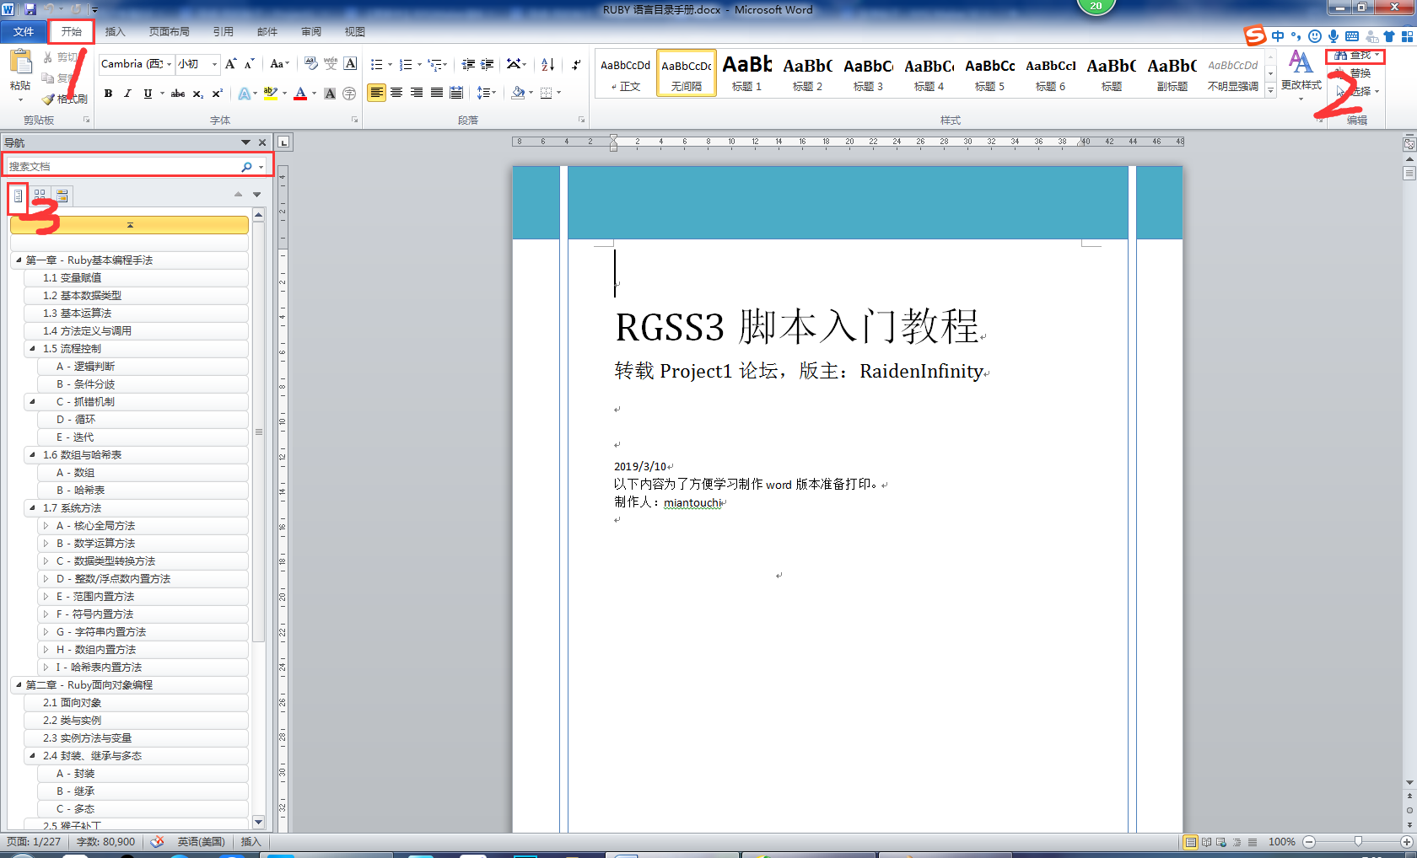Click the font color red A icon
This screenshot has width=1417, height=858.
(300, 94)
